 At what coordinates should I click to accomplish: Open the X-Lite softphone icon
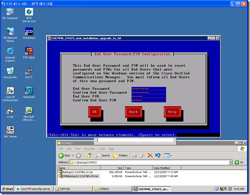[x=10, y=112]
